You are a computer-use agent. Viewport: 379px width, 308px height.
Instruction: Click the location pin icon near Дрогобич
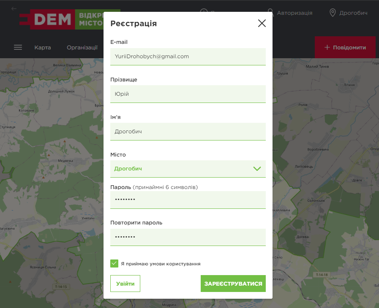tap(333, 13)
